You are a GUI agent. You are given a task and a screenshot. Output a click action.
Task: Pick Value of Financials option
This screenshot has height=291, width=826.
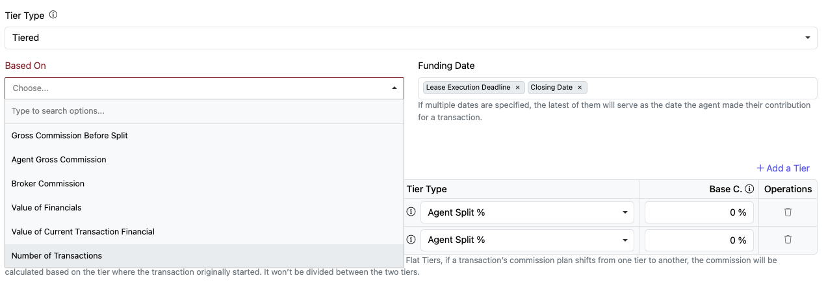47,208
